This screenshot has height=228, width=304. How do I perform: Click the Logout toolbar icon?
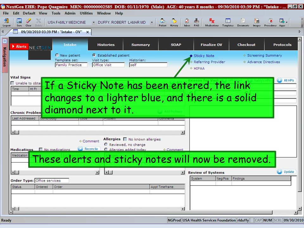click(x=6, y=22)
